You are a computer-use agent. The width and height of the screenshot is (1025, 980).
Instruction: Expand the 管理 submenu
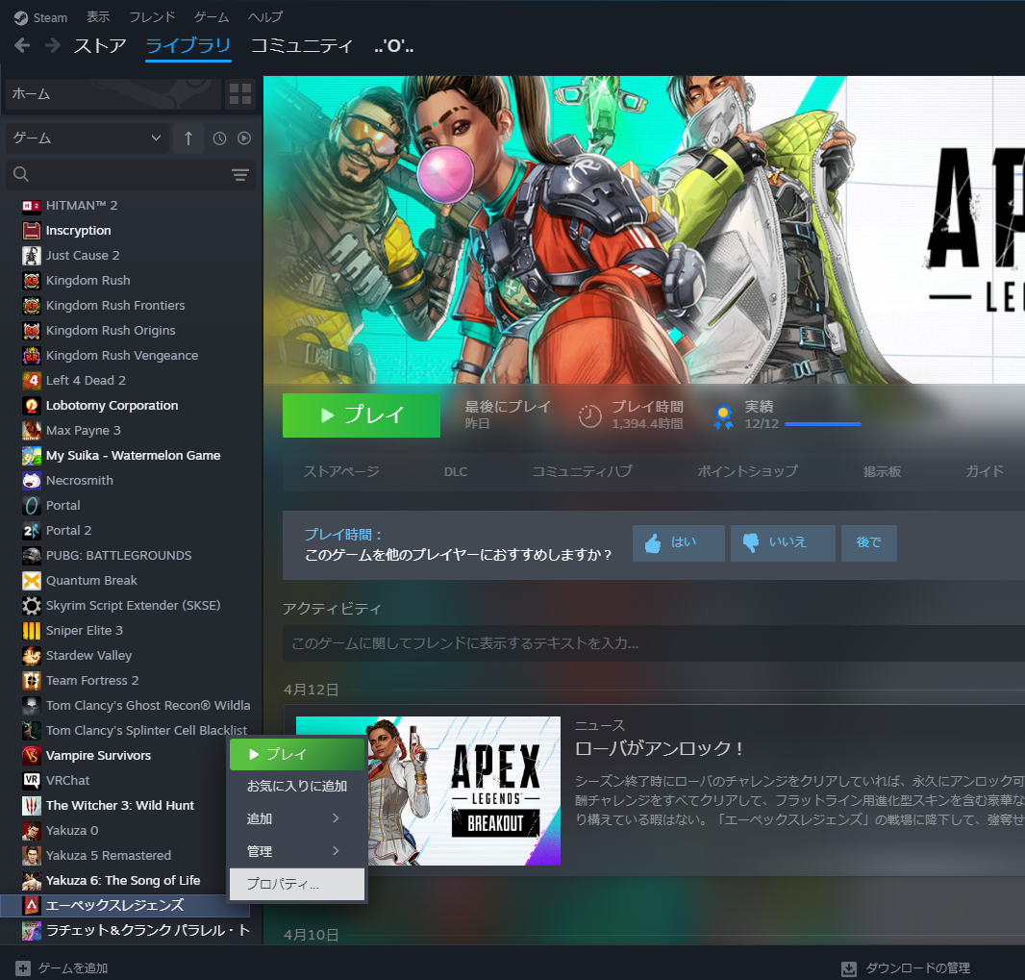click(x=297, y=851)
